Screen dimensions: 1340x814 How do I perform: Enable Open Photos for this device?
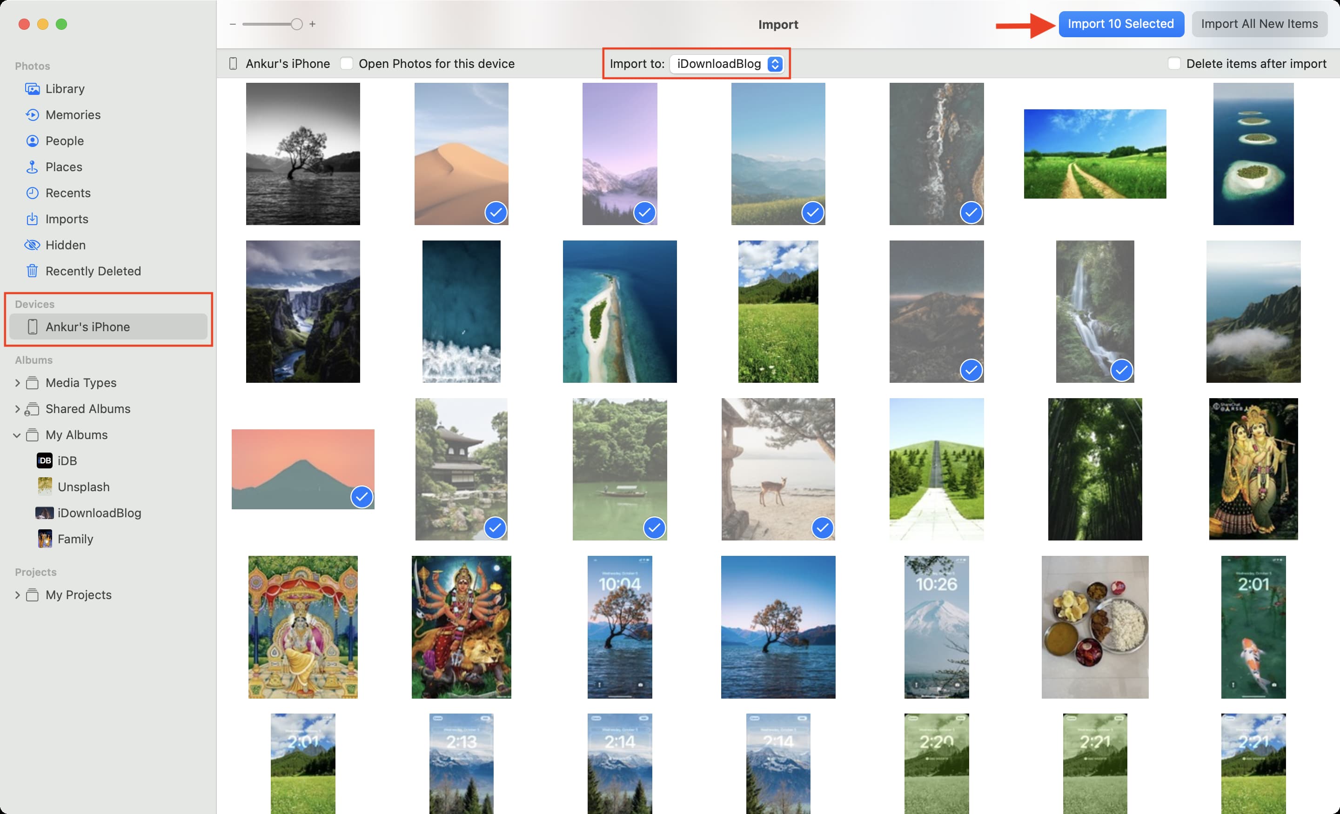(x=347, y=64)
